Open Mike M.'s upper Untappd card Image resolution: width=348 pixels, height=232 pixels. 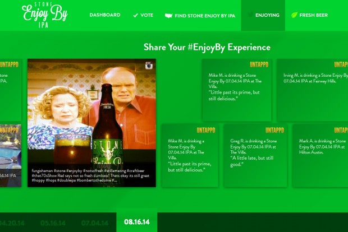(x=237, y=90)
